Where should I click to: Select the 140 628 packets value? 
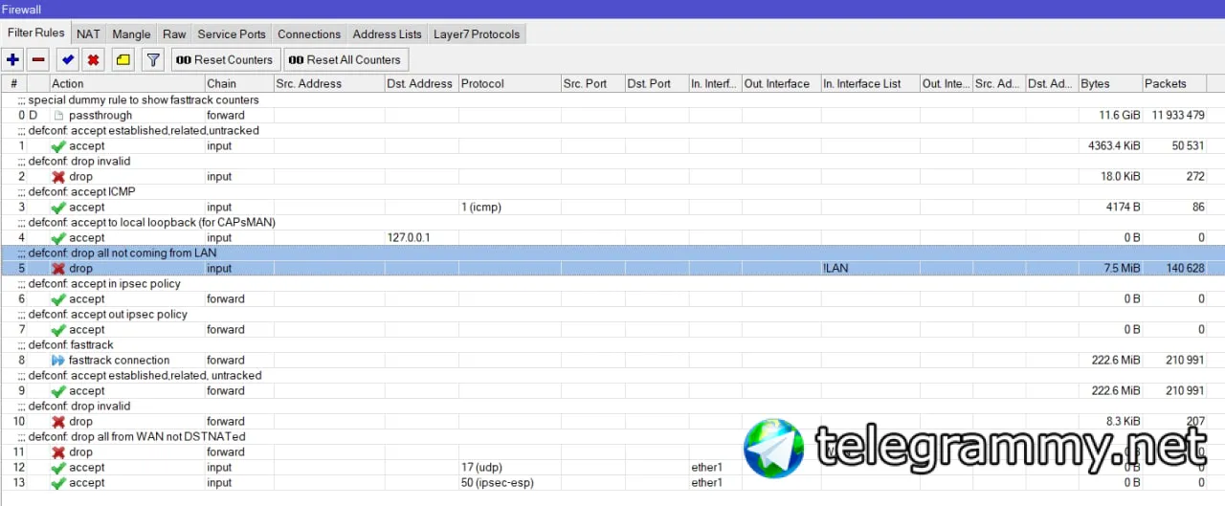coord(1186,268)
